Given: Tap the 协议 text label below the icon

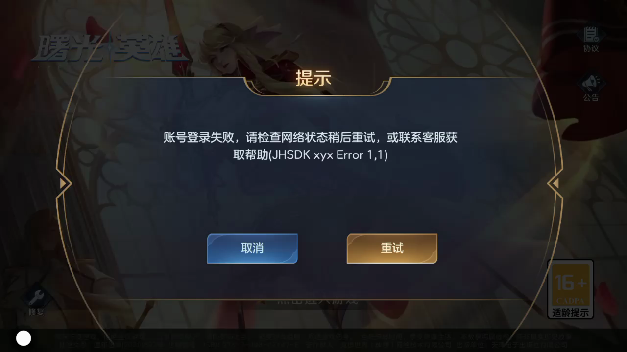Looking at the screenshot, I should click(591, 48).
